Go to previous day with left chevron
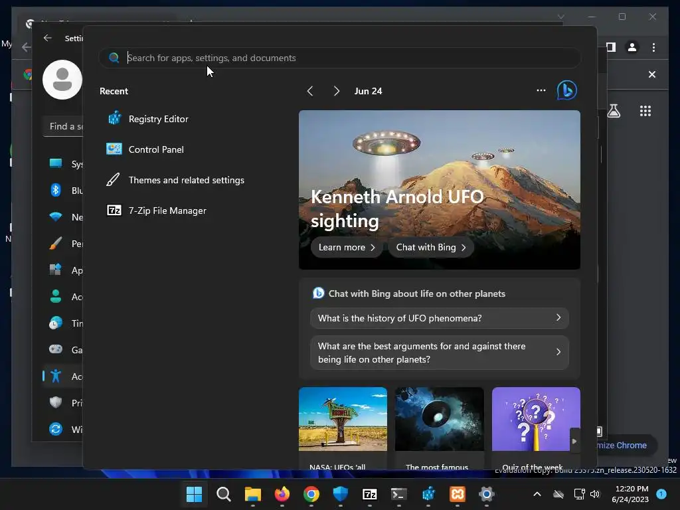 (x=310, y=91)
